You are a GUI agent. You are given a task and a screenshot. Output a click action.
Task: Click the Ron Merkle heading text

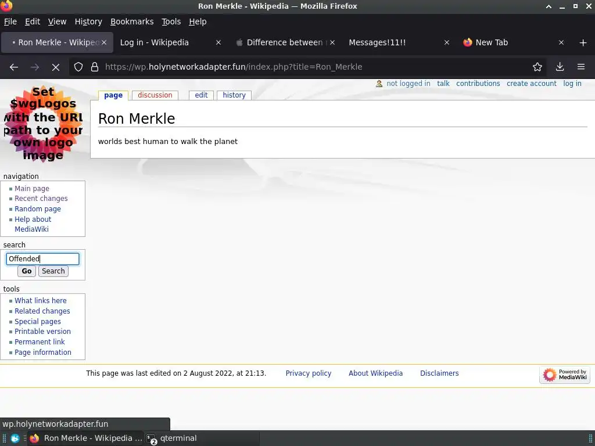pyautogui.click(x=137, y=118)
